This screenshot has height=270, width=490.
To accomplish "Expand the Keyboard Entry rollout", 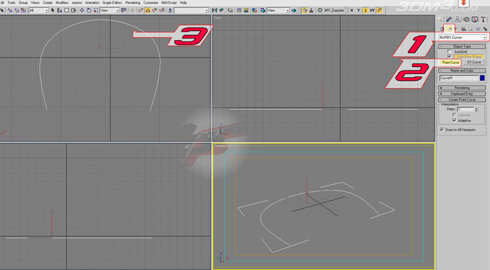I will click(462, 93).
